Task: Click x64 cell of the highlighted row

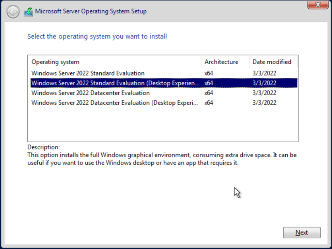Action: click(x=208, y=83)
